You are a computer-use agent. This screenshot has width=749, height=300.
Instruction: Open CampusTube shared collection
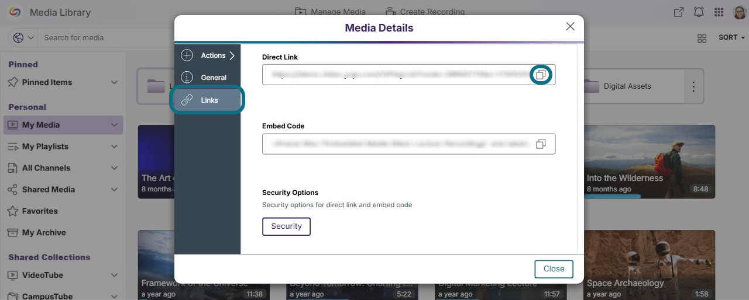[x=47, y=296]
